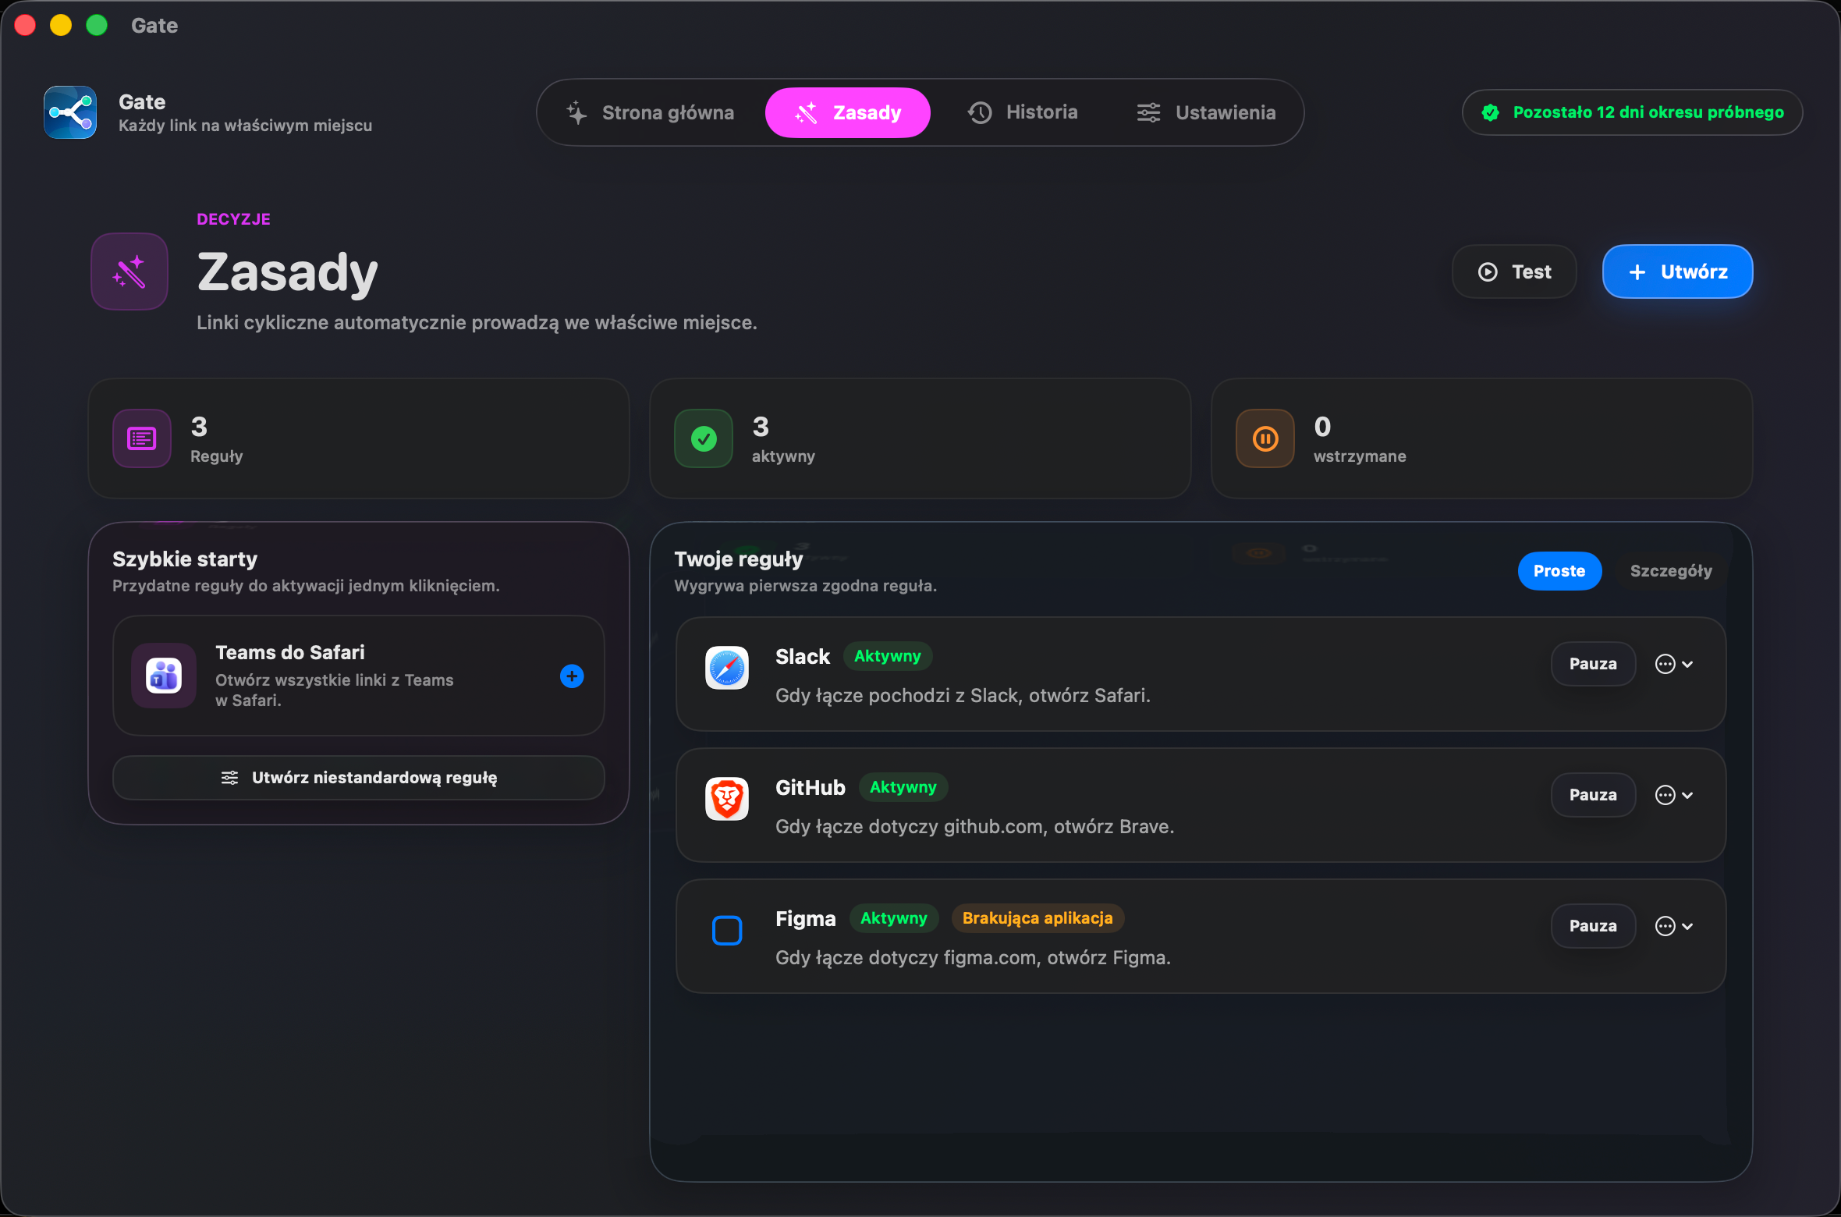Click the orange pause wstrzymane icon
The width and height of the screenshot is (1841, 1217).
coord(1265,438)
